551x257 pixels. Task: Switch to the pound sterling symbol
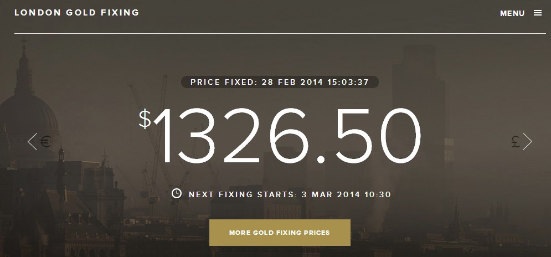pos(515,142)
